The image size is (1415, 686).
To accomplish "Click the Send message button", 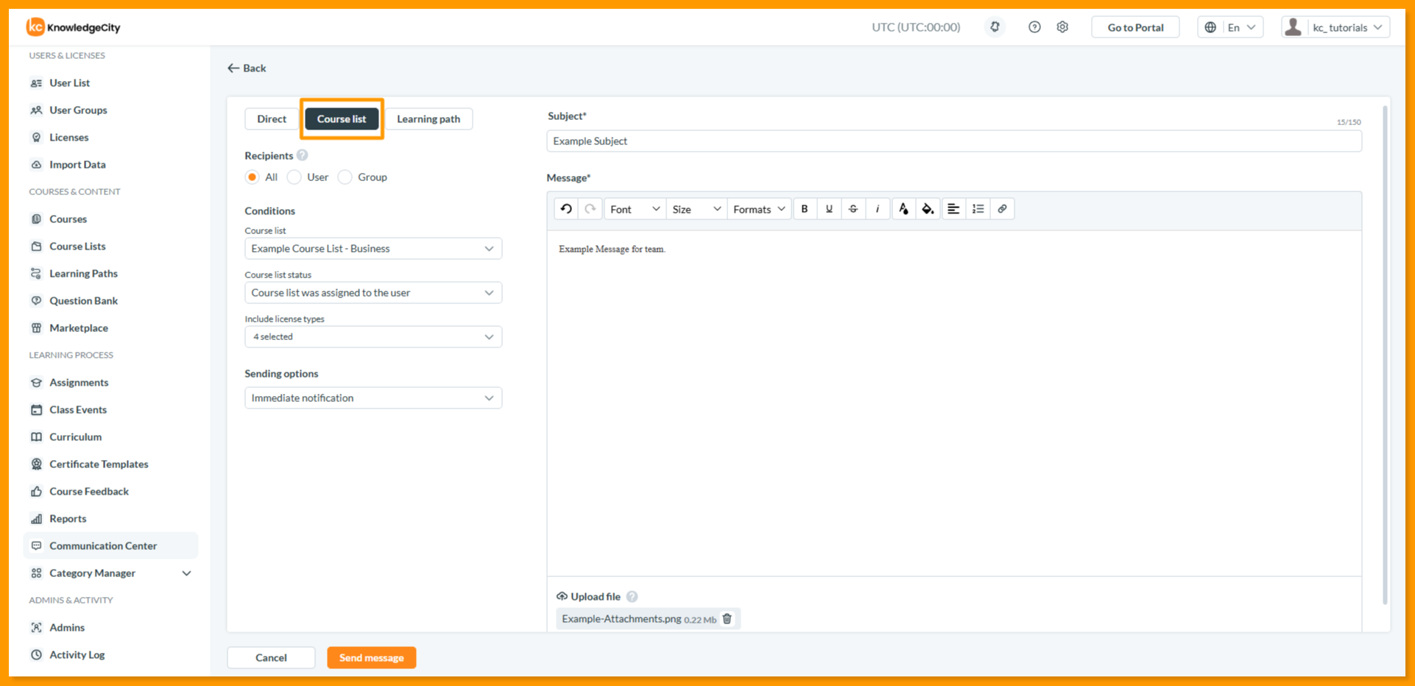I will (x=372, y=658).
